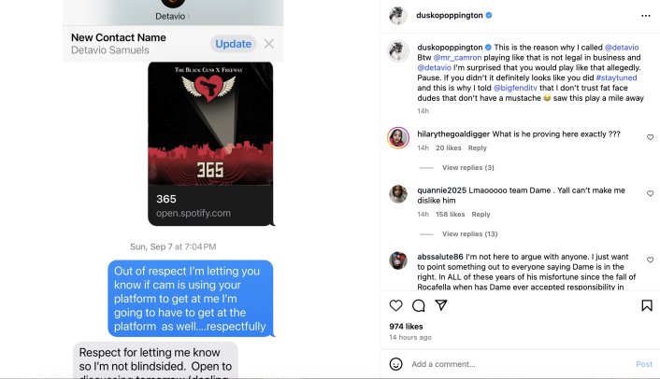Like quannie2025's comment

tap(650, 194)
